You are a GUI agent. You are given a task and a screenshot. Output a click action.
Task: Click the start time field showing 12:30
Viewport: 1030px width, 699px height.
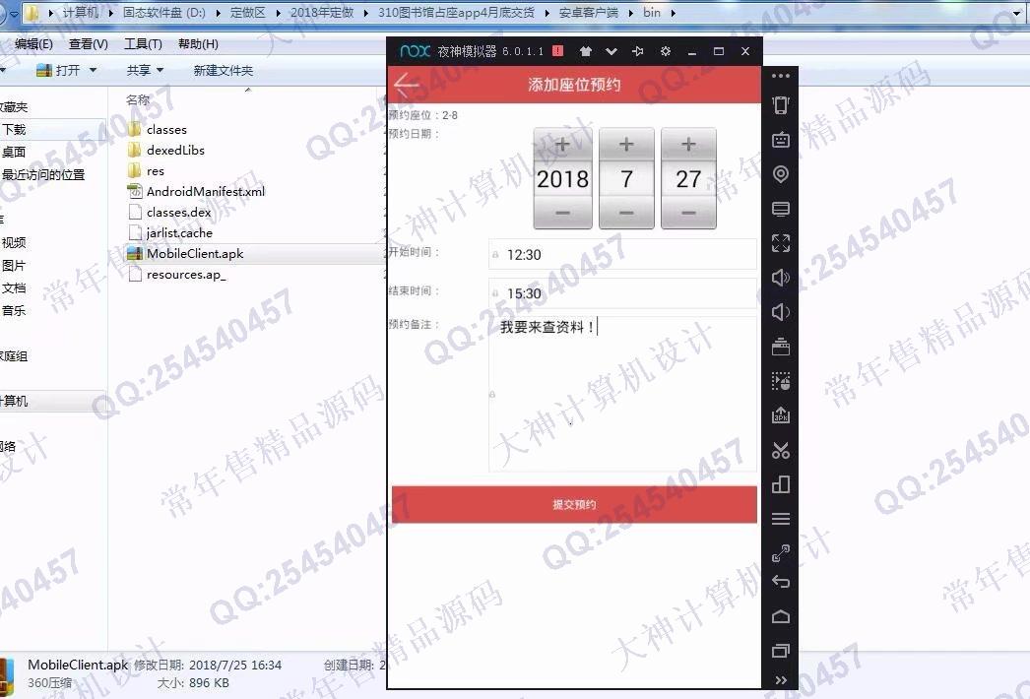point(622,254)
